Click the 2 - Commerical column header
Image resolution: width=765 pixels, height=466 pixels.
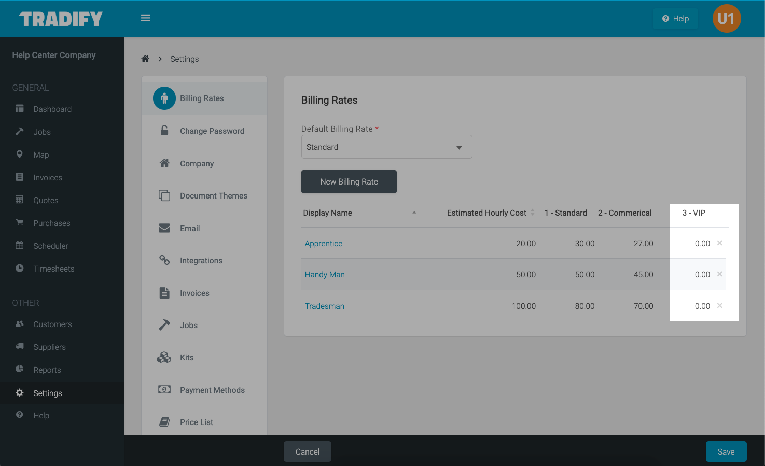tap(625, 213)
